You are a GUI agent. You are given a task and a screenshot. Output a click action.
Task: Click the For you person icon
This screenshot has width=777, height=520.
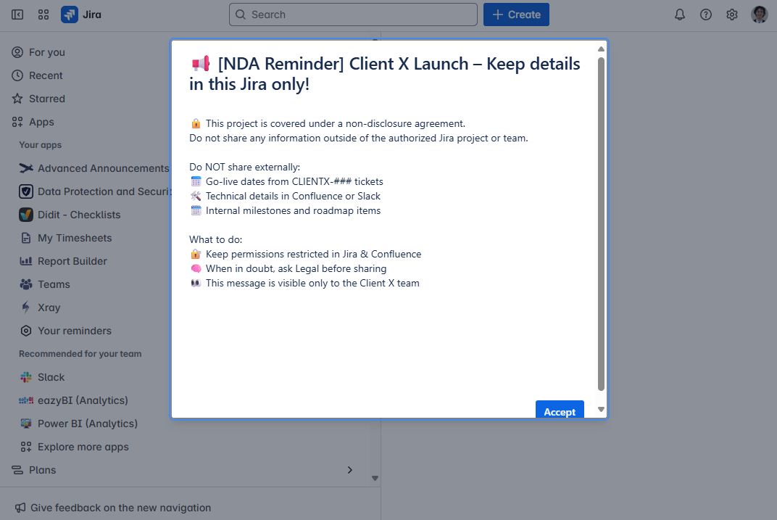(17, 52)
